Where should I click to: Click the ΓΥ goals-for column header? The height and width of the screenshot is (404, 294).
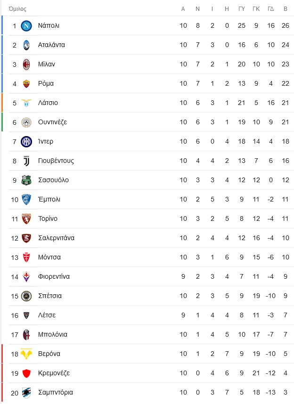tap(242, 9)
